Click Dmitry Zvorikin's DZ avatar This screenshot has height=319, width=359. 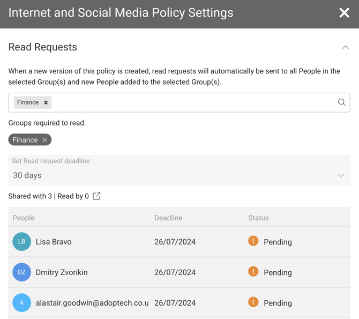coord(22,272)
